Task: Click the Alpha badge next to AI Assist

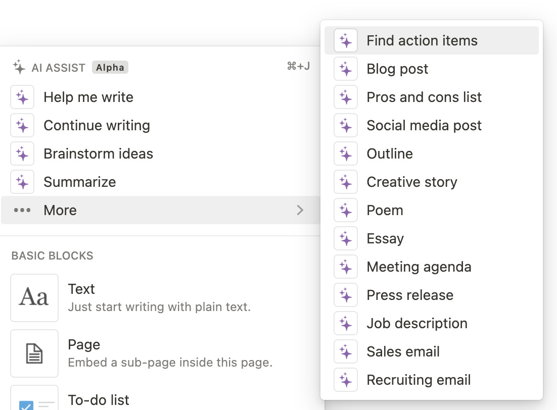Action: (110, 68)
